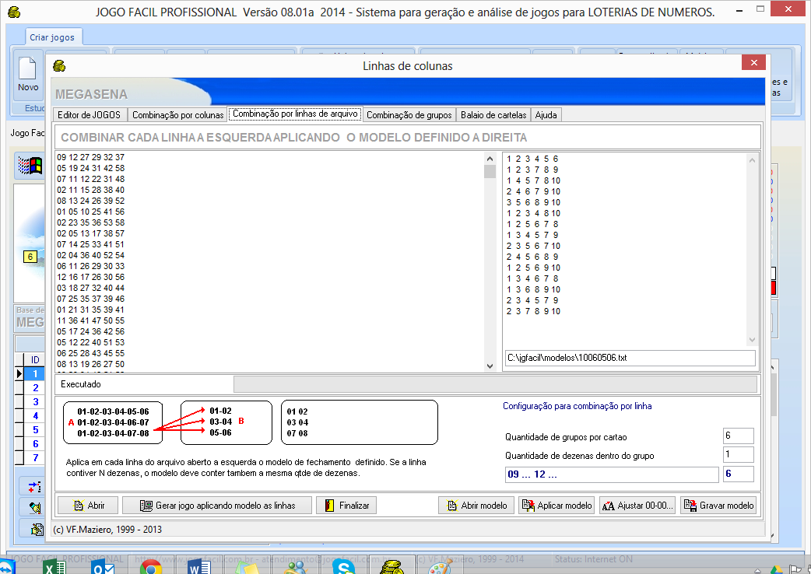Open the Balaio de cartelas tab
This screenshot has width=811, height=574.
[x=493, y=115]
